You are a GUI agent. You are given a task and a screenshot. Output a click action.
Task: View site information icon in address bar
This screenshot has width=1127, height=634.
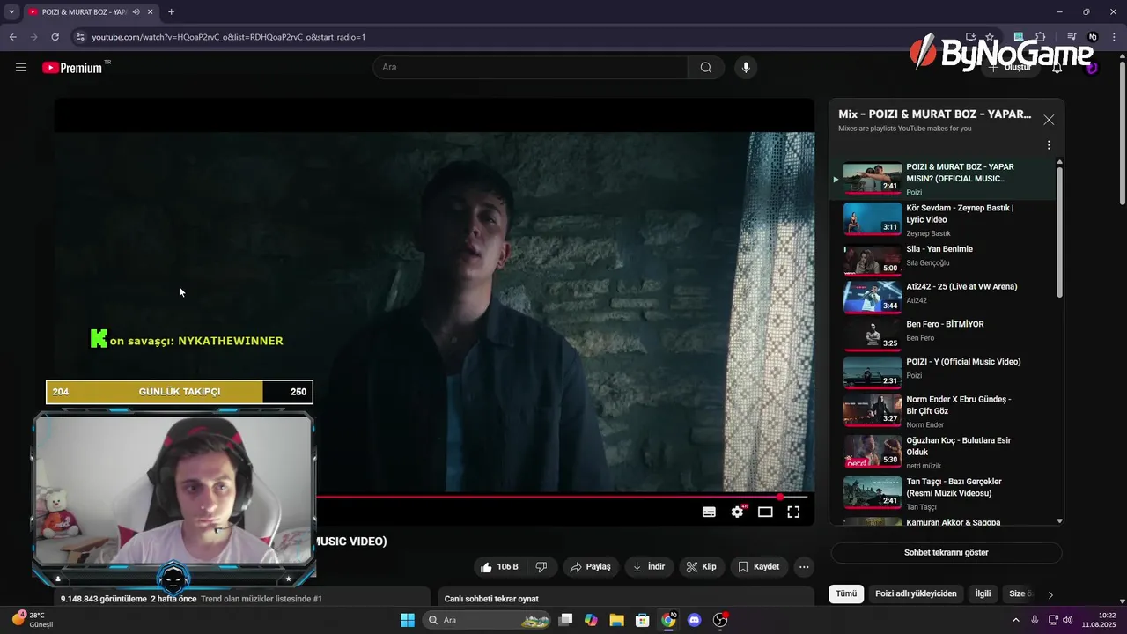(79, 37)
